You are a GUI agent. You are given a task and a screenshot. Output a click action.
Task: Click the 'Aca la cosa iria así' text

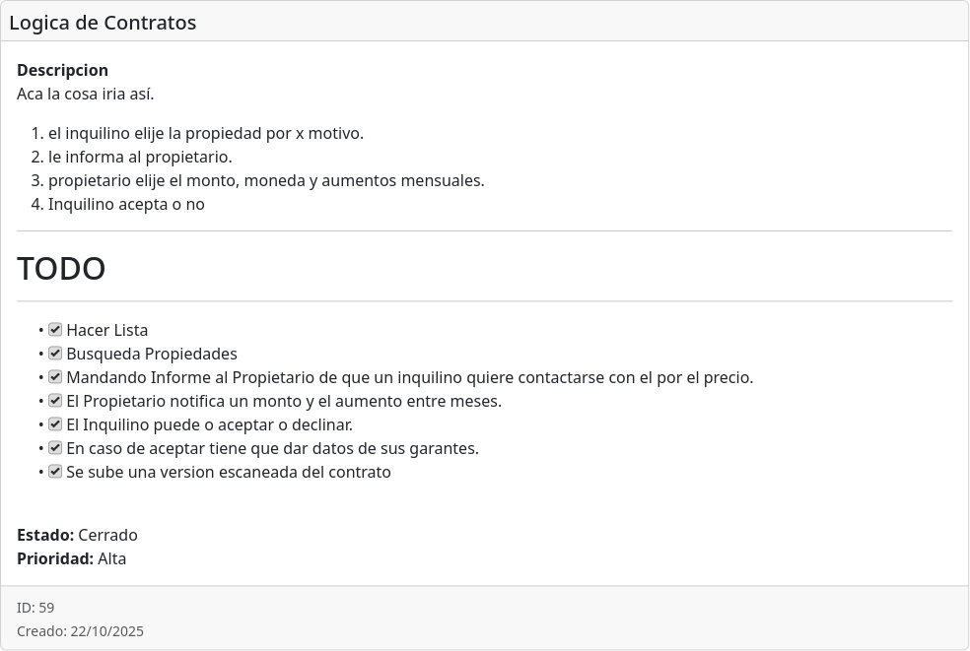(86, 95)
